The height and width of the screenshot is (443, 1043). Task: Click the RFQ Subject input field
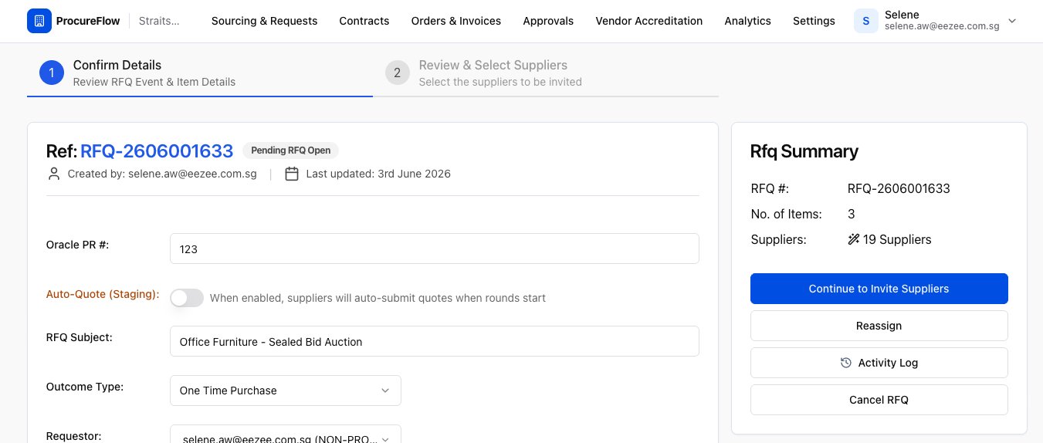point(435,341)
